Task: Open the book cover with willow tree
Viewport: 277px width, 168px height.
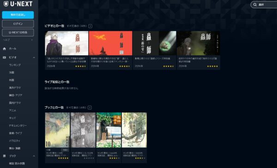Action: 134,130
